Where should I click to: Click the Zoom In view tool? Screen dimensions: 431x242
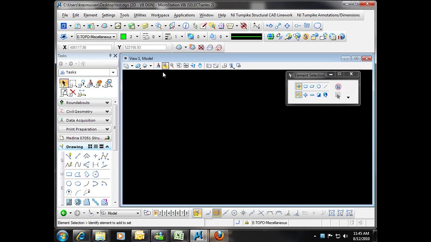click(x=165, y=66)
